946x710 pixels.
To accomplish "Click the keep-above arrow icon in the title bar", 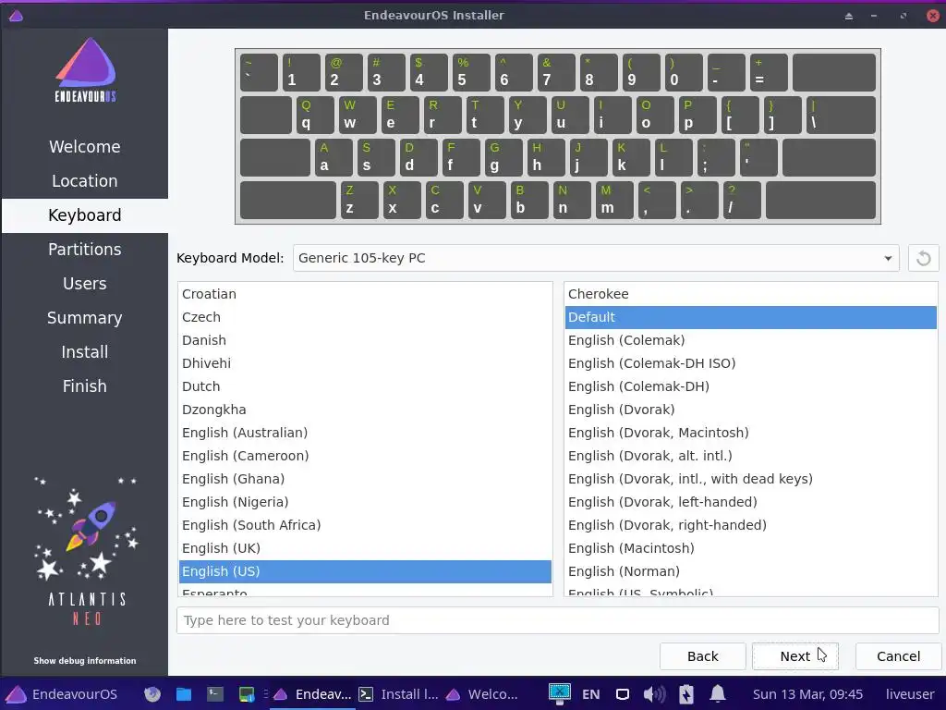I will click(849, 16).
